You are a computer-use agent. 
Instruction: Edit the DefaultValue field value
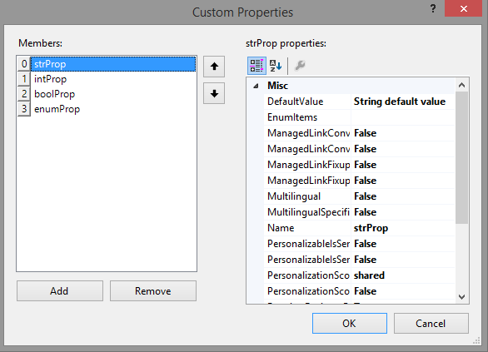coord(403,102)
